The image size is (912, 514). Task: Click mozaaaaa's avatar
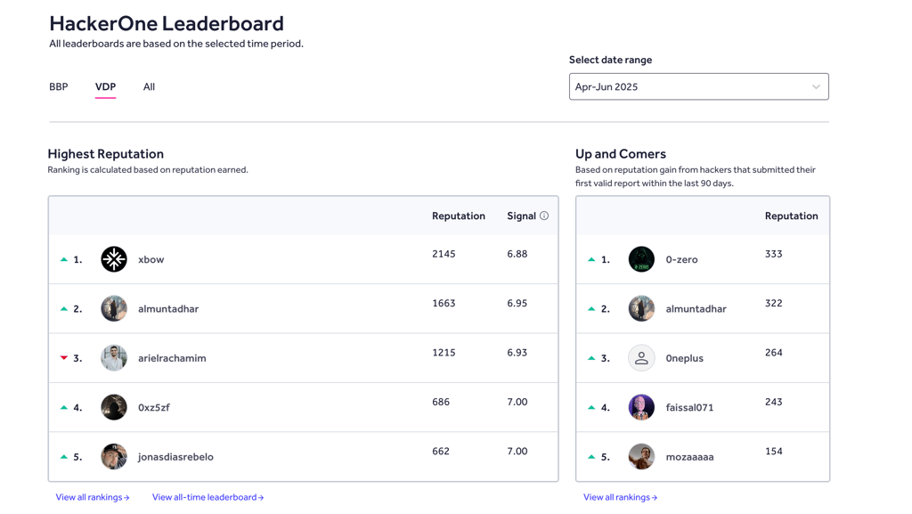(641, 457)
